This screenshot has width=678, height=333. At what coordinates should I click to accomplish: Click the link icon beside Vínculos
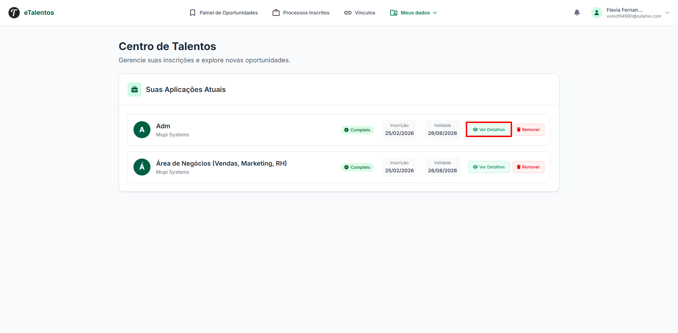(348, 12)
